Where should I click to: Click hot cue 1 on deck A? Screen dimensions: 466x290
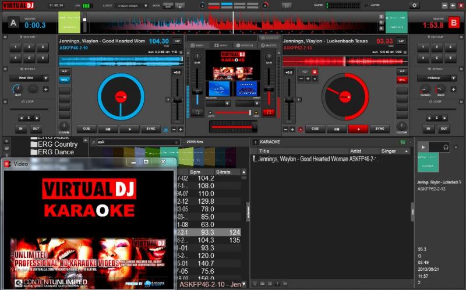(x=16, y=47)
